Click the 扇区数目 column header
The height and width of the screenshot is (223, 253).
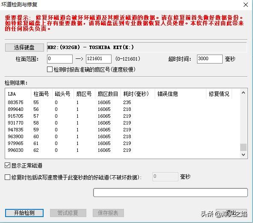coord(108,94)
